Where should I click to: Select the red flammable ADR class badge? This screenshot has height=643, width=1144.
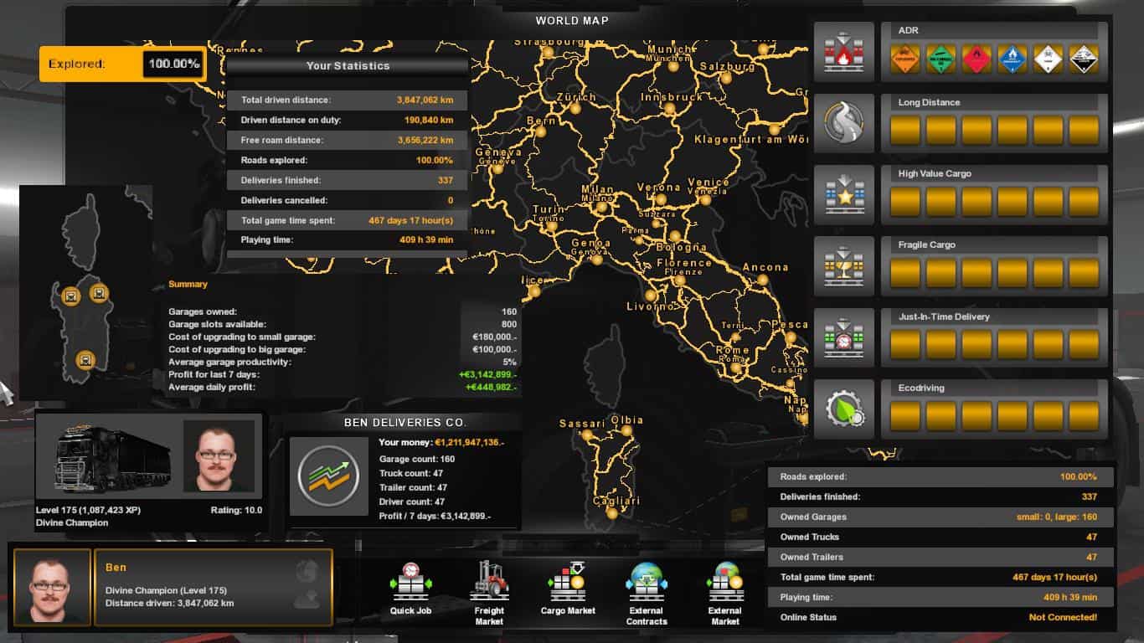click(976, 59)
